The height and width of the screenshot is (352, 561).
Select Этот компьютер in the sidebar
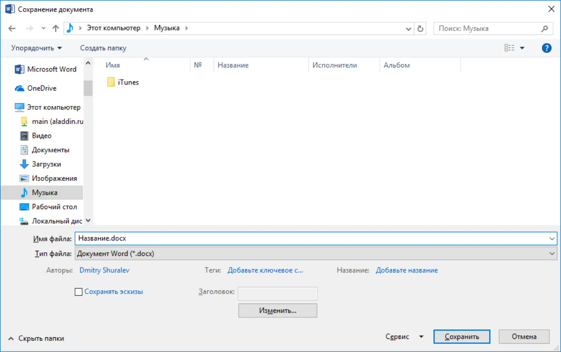click(48, 107)
